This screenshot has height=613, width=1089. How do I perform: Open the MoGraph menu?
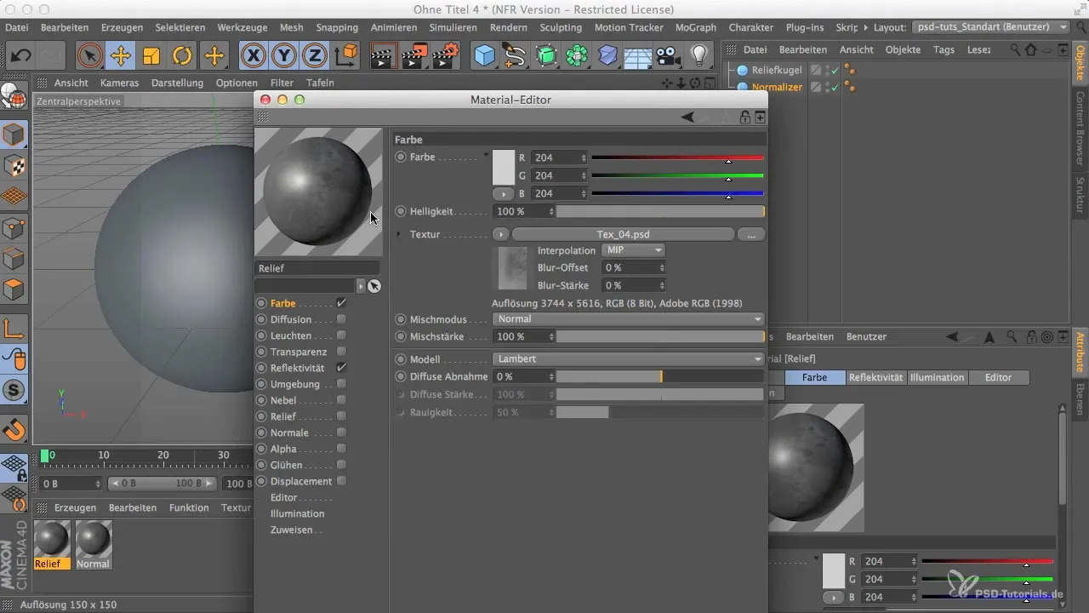click(695, 27)
